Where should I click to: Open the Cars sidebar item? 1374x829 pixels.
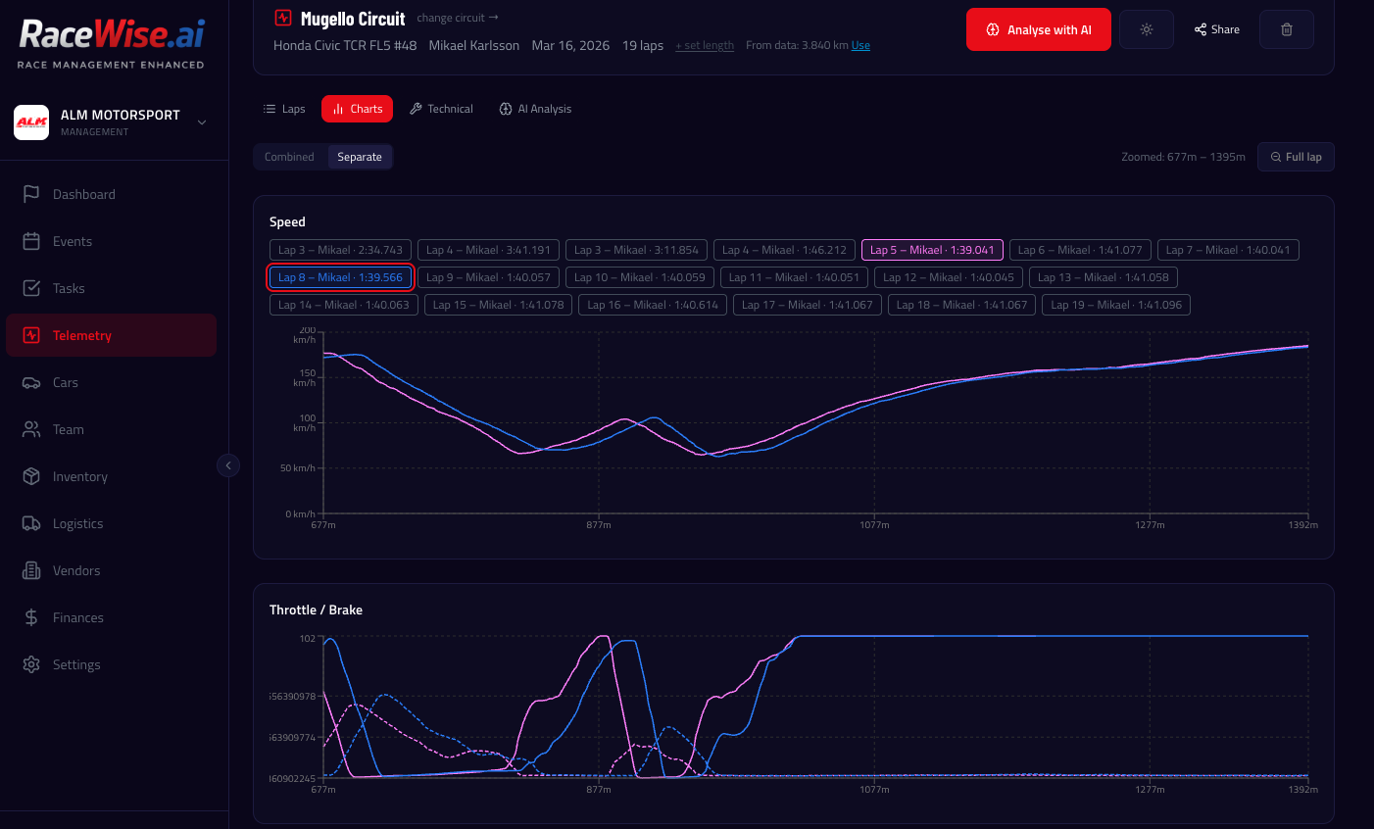pos(65,382)
